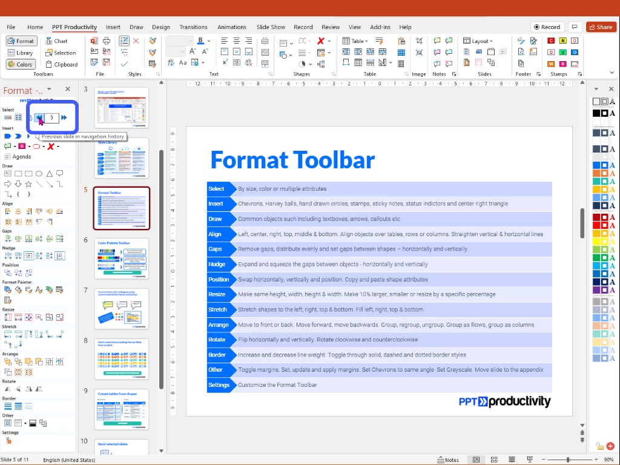The height and width of the screenshot is (465, 620).
Task: Align text left in ribbon
Action: [x=224, y=41]
